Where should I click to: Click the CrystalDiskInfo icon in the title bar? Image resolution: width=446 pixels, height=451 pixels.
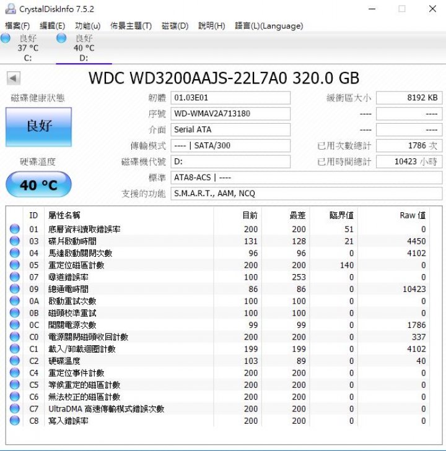(x=9, y=9)
